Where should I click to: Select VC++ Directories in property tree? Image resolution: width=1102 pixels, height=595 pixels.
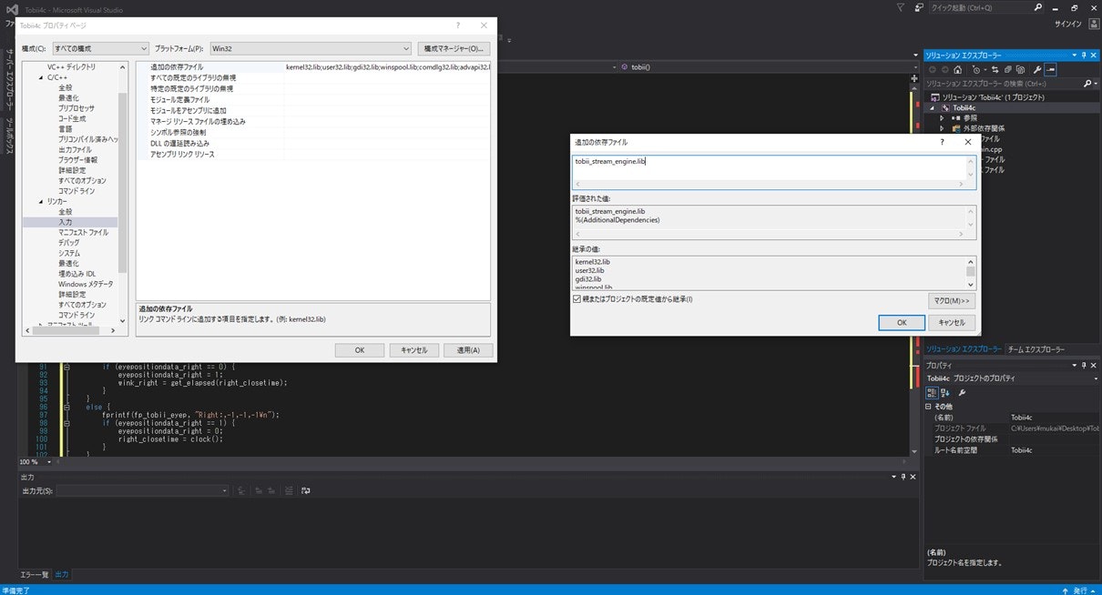(x=71, y=66)
